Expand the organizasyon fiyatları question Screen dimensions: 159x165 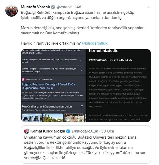coord(81,61)
